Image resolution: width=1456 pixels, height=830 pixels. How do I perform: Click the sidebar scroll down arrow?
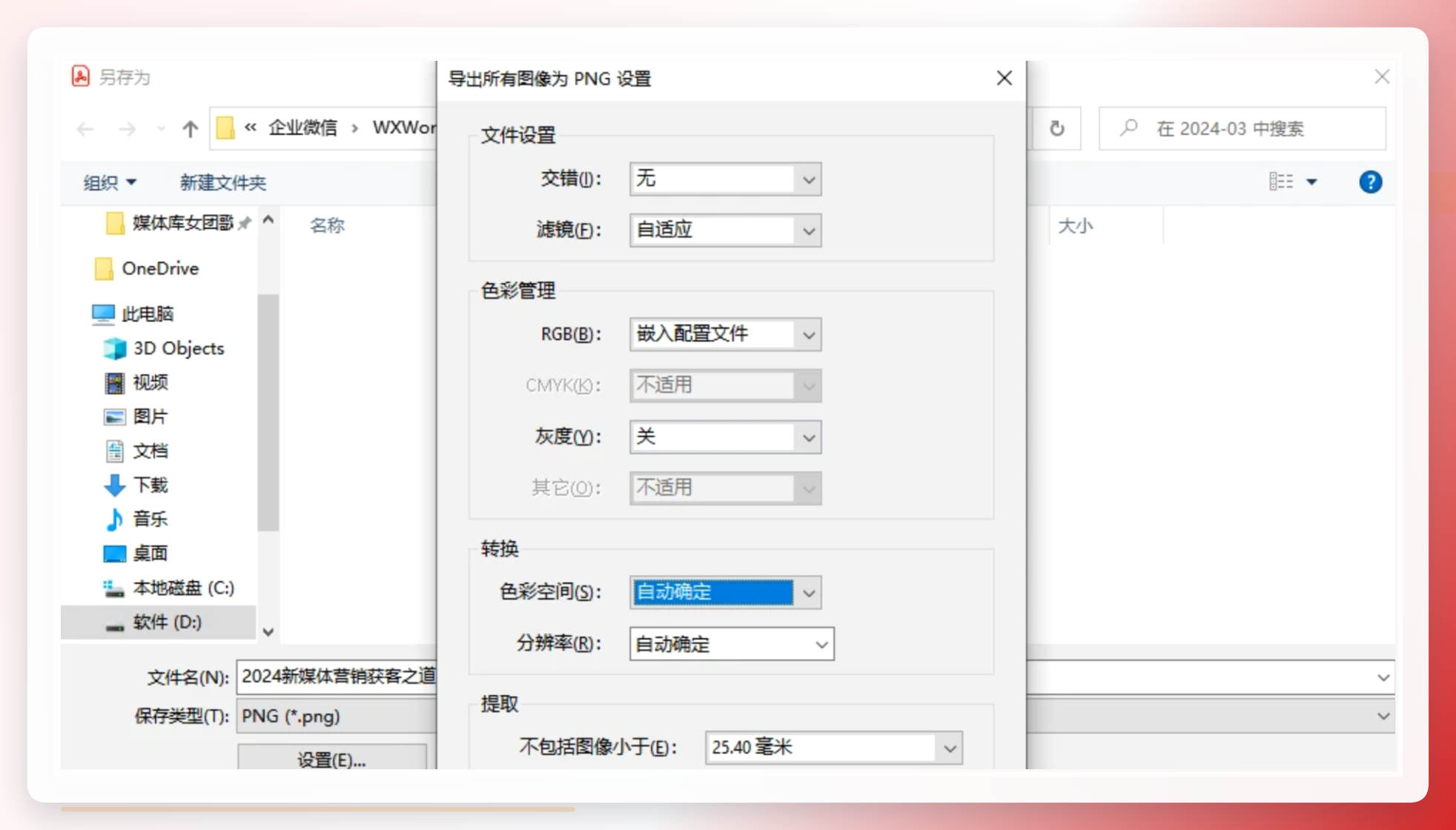pos(268,631)
